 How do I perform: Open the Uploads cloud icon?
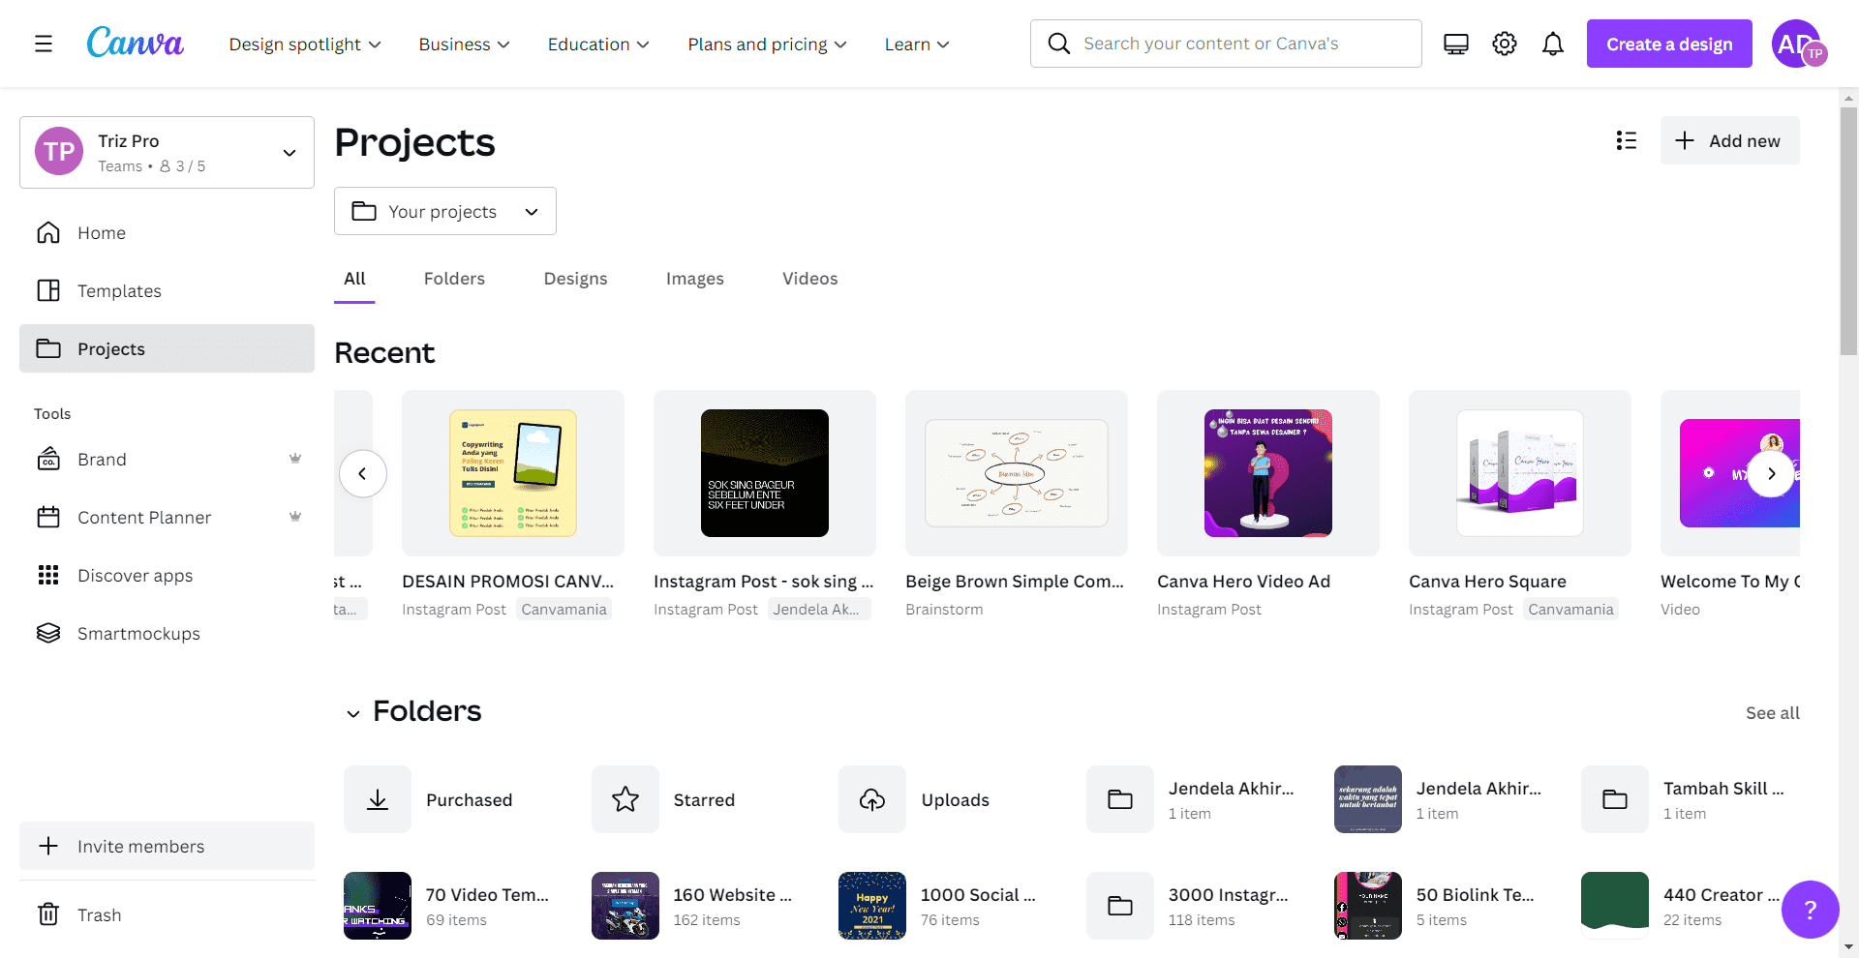(872, 799)
